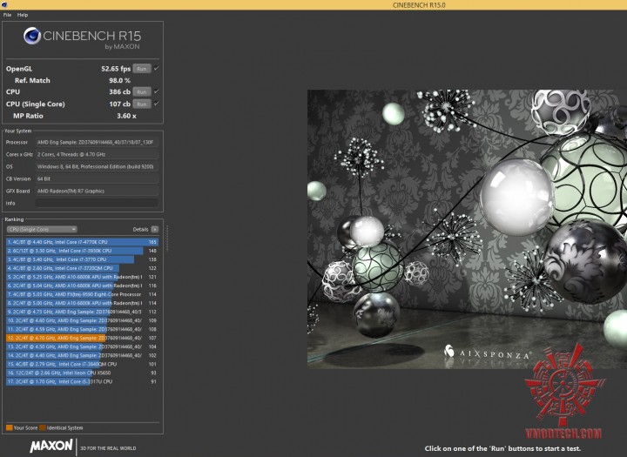Click the Cinebench logo sphere icon

[32, 36]
